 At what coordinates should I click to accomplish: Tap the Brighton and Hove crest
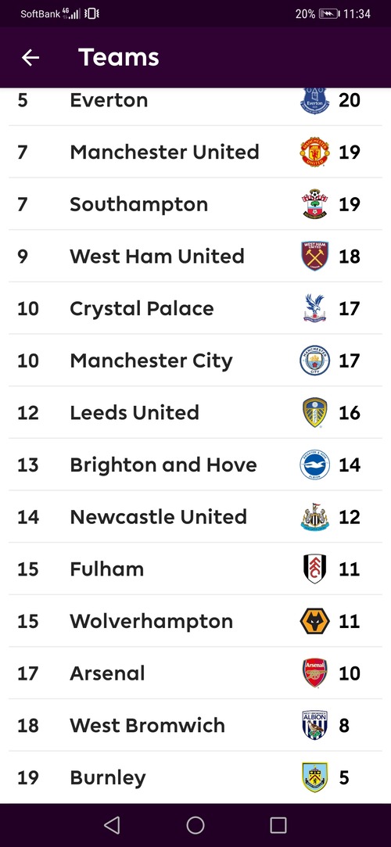315,465
